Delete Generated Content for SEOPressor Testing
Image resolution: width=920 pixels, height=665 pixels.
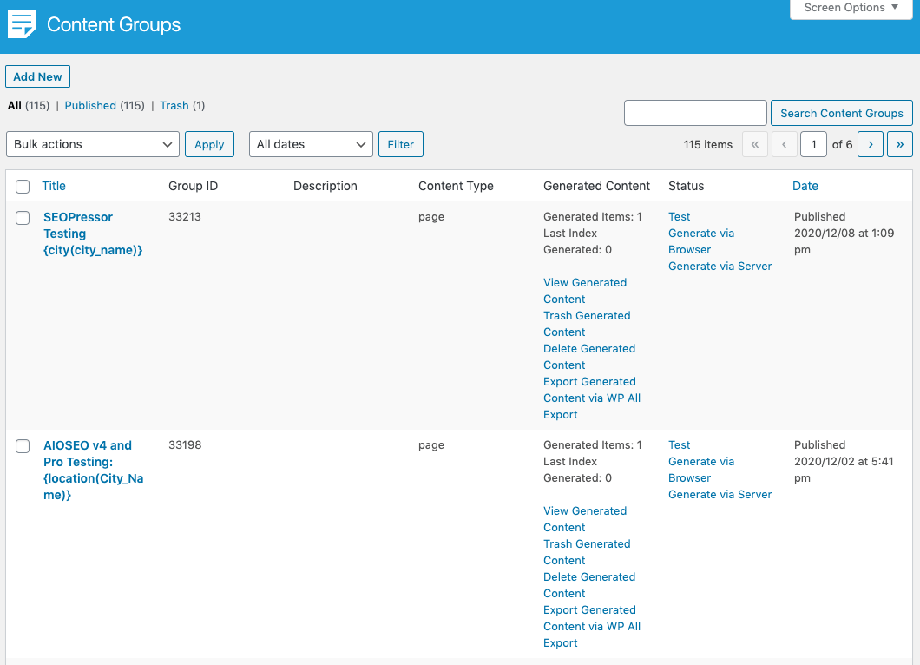(589, 357)
